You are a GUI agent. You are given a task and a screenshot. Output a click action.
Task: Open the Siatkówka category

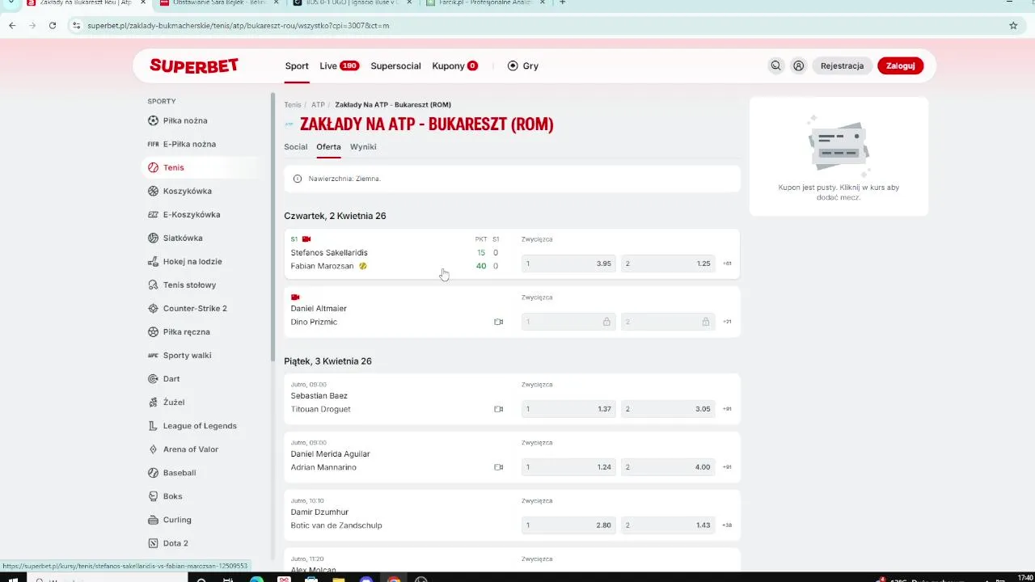point(175,238)
